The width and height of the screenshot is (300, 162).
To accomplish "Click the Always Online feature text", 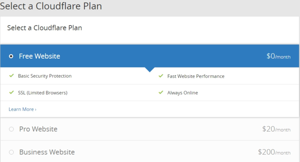I will (183, 93).
